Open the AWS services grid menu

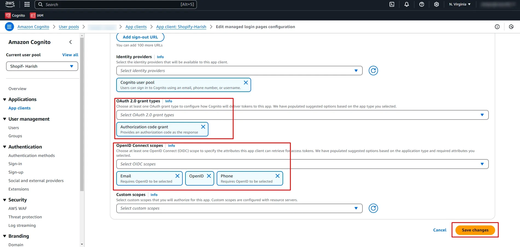coord(27,4)
